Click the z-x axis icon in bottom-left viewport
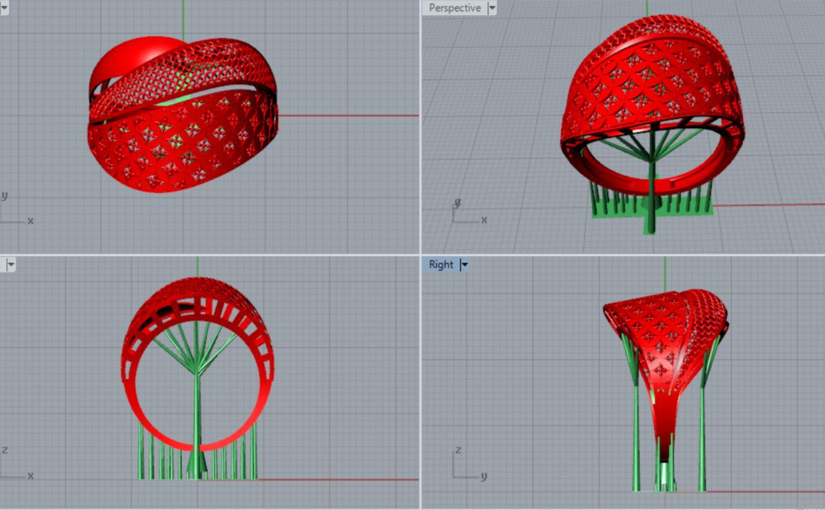This screenshot has width=825, height=510. [x=15, y=465]
